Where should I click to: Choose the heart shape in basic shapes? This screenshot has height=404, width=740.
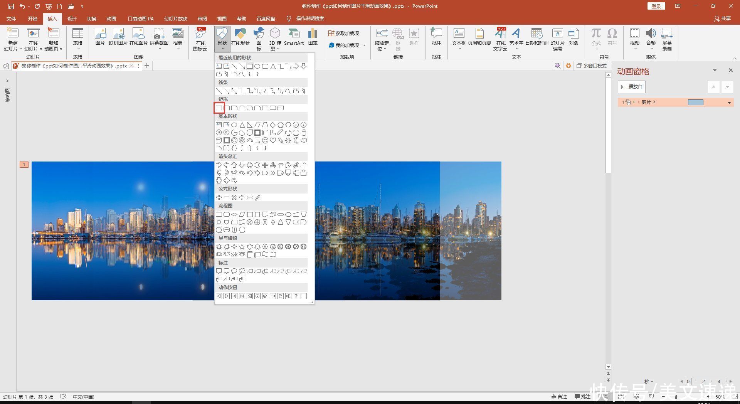(x=273, y=140)
